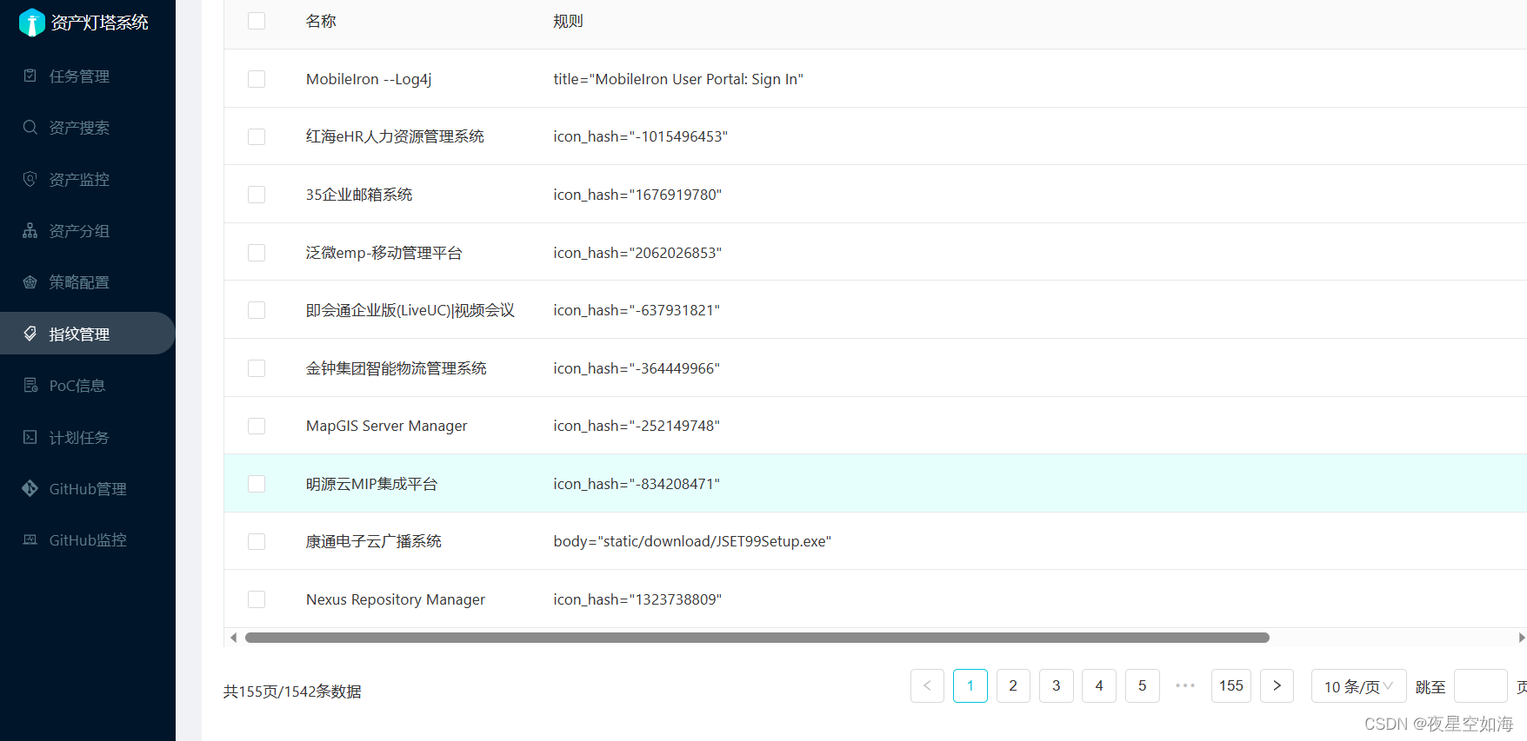Click rule icon_hash="-364449966"
Screen dimensions: 1527x741
(637, 368)
